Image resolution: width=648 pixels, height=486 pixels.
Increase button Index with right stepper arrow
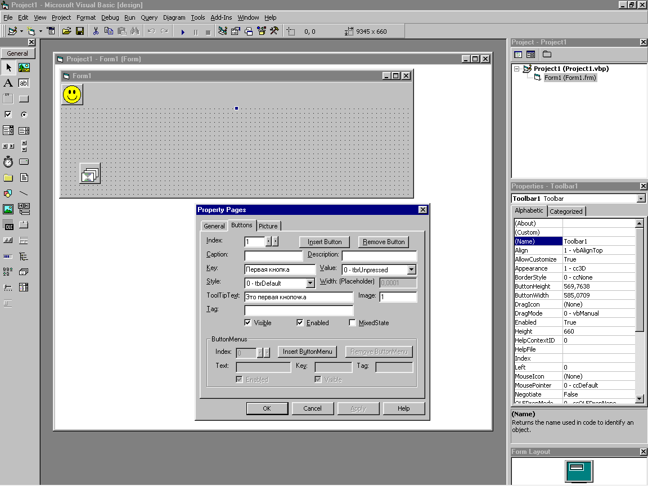tap(275, 241)
